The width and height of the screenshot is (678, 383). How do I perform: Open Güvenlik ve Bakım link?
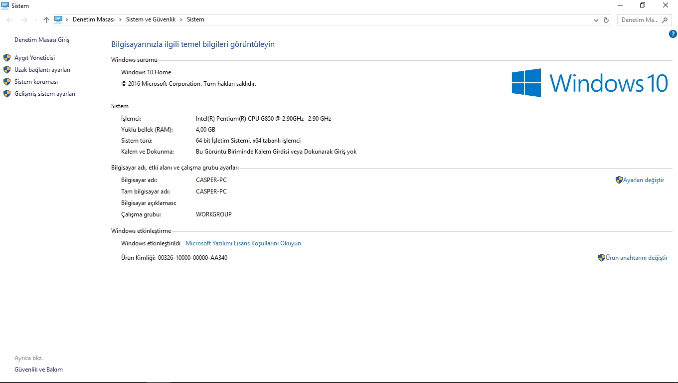[38, 370]
